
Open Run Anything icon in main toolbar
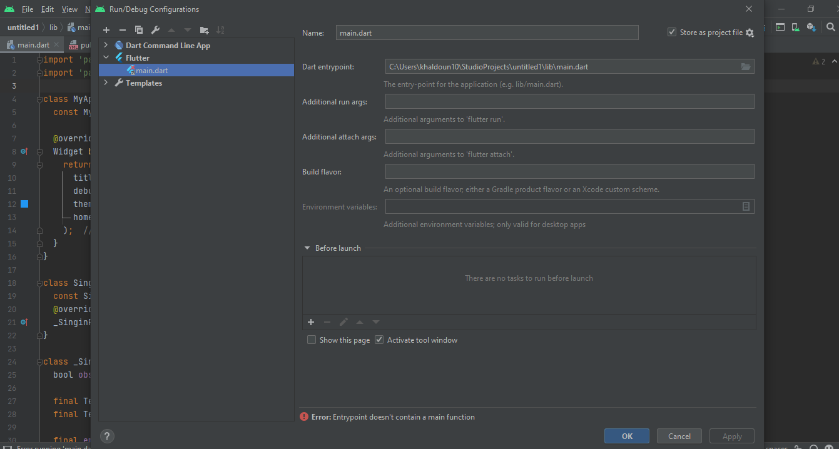coord(780,27)
